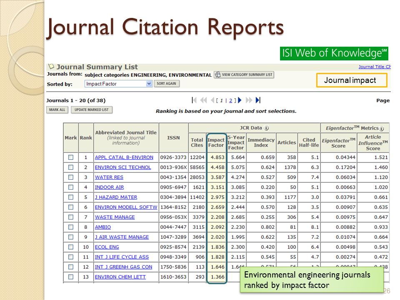
Task: Open ENVIRON SCI TECHNOL journal link
Action: pyautogui.click(x=123, y=167)
